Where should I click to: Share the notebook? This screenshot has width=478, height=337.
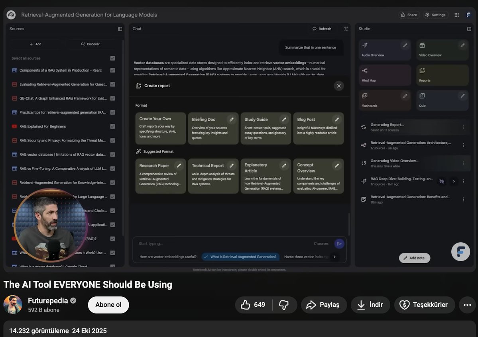409,15
